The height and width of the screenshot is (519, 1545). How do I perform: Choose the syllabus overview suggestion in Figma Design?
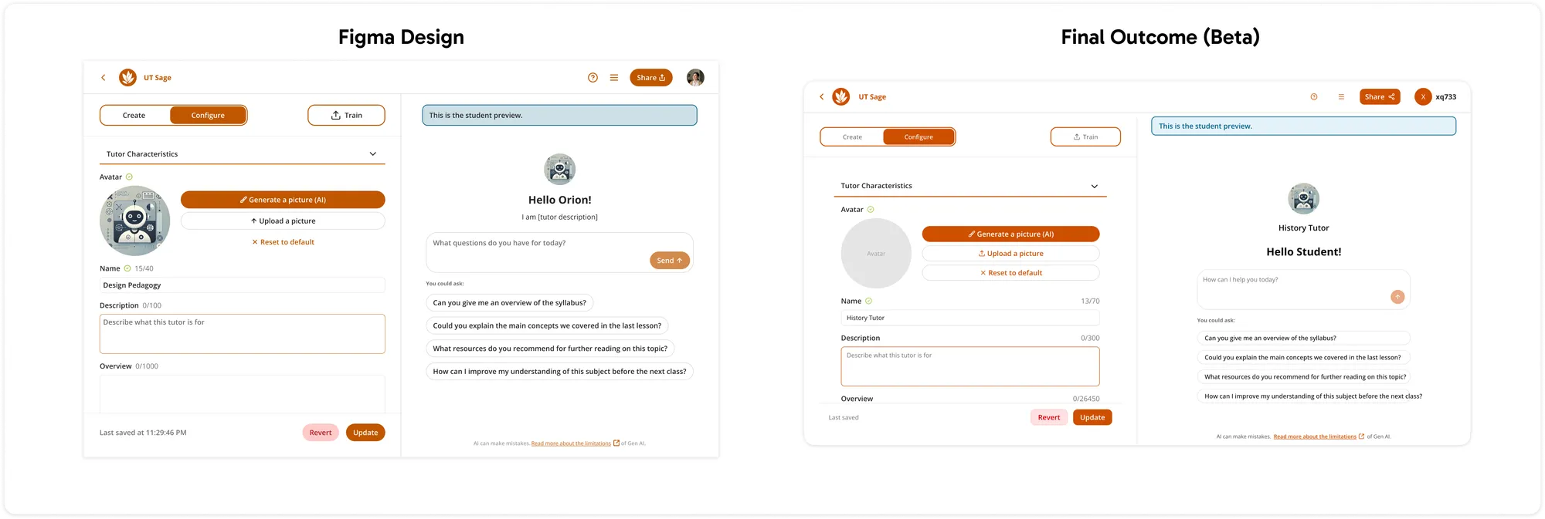pos(510,303)
